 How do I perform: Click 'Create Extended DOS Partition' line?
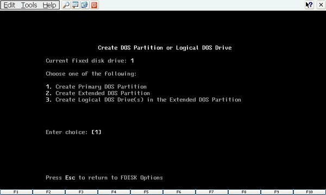tap(98, 93)
